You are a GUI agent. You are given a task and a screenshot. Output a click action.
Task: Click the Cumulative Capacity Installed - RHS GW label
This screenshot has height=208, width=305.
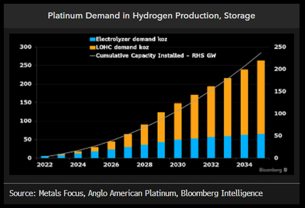(156, 56)
